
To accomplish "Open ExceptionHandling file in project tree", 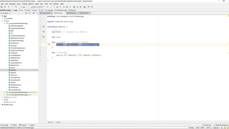I will click(17, 40).
